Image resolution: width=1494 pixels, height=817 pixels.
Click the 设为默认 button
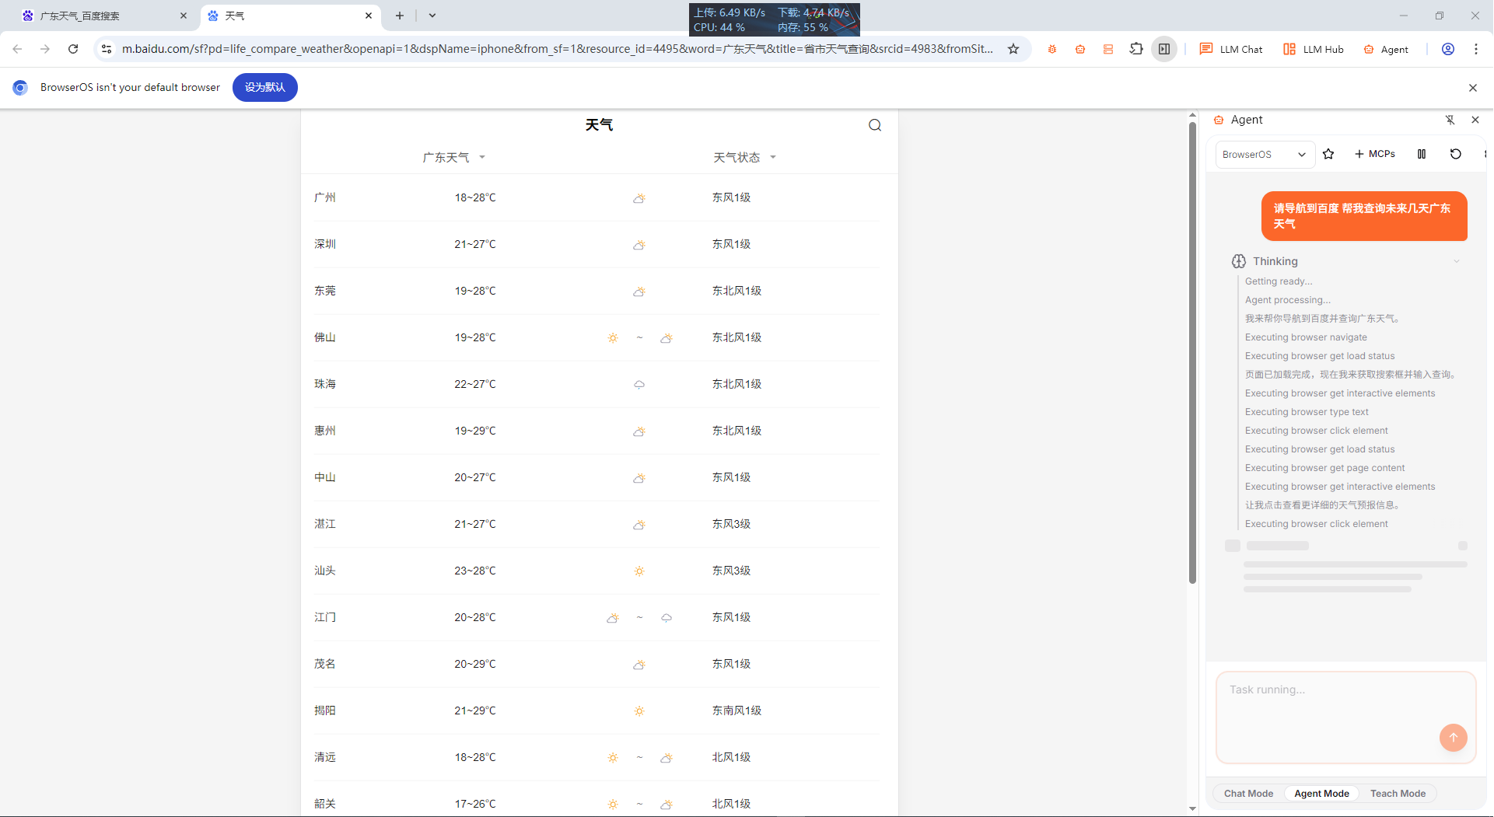tap(264, 87)
